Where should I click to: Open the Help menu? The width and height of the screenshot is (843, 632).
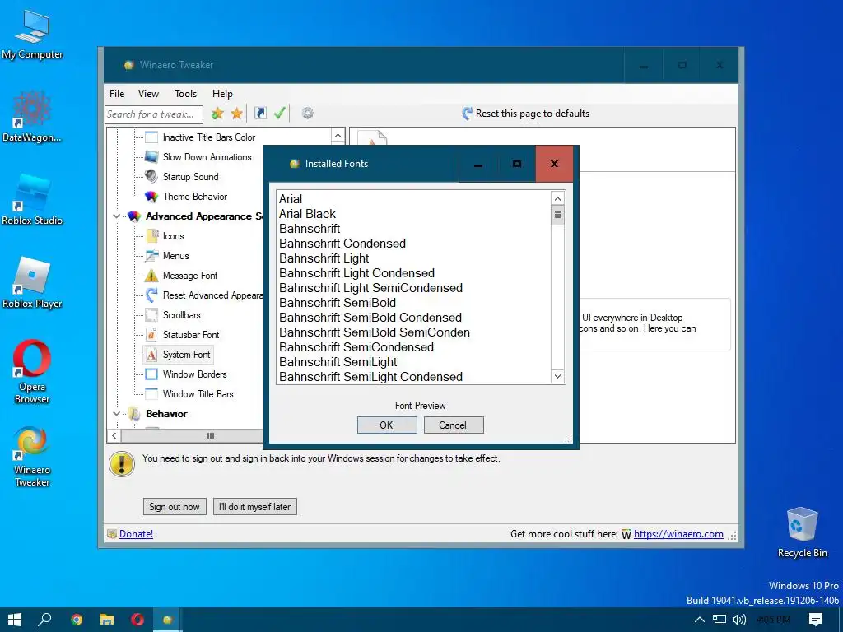click(222, 94)
